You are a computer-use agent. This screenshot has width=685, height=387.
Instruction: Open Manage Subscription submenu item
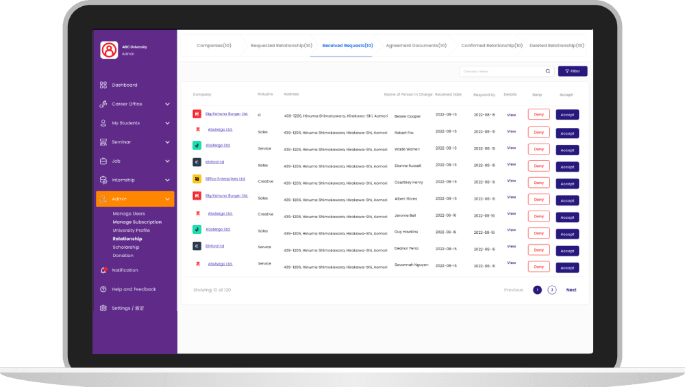[x=137, y=222]
